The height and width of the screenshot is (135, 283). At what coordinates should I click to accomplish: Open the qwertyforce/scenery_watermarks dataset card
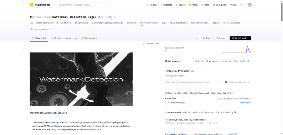(208, 121)
